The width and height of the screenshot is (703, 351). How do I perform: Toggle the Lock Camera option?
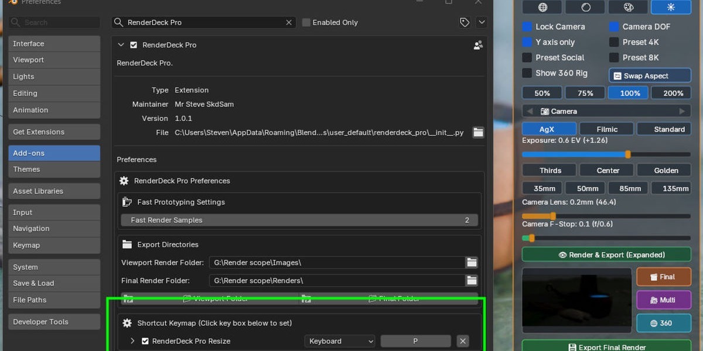tap(527, 27)
